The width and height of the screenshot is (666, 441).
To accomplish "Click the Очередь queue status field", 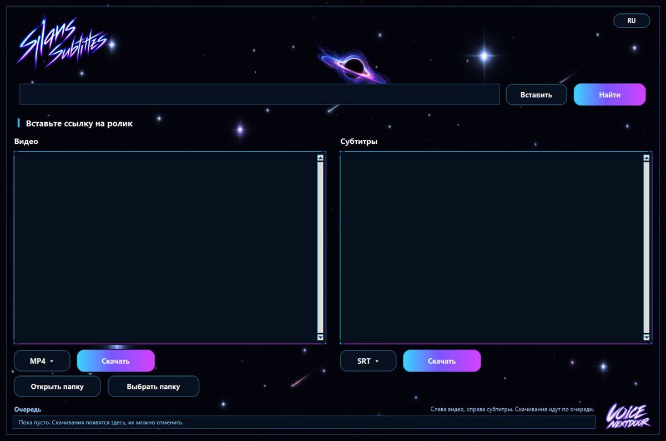I will [x=304, y=422].
